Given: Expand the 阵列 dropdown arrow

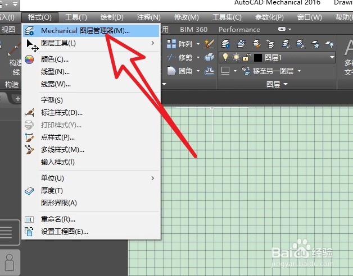Looking at the screenshot, I should coord(198,44).
